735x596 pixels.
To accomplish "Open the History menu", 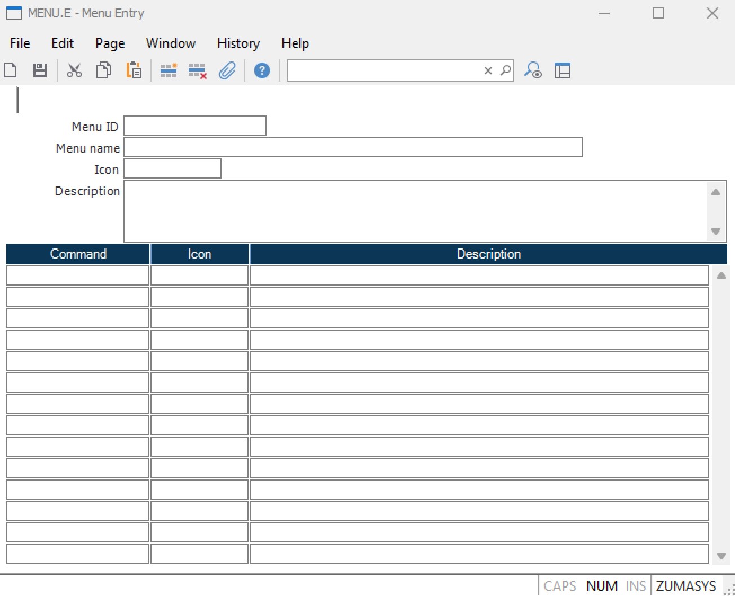I will [x=238, y=43].
